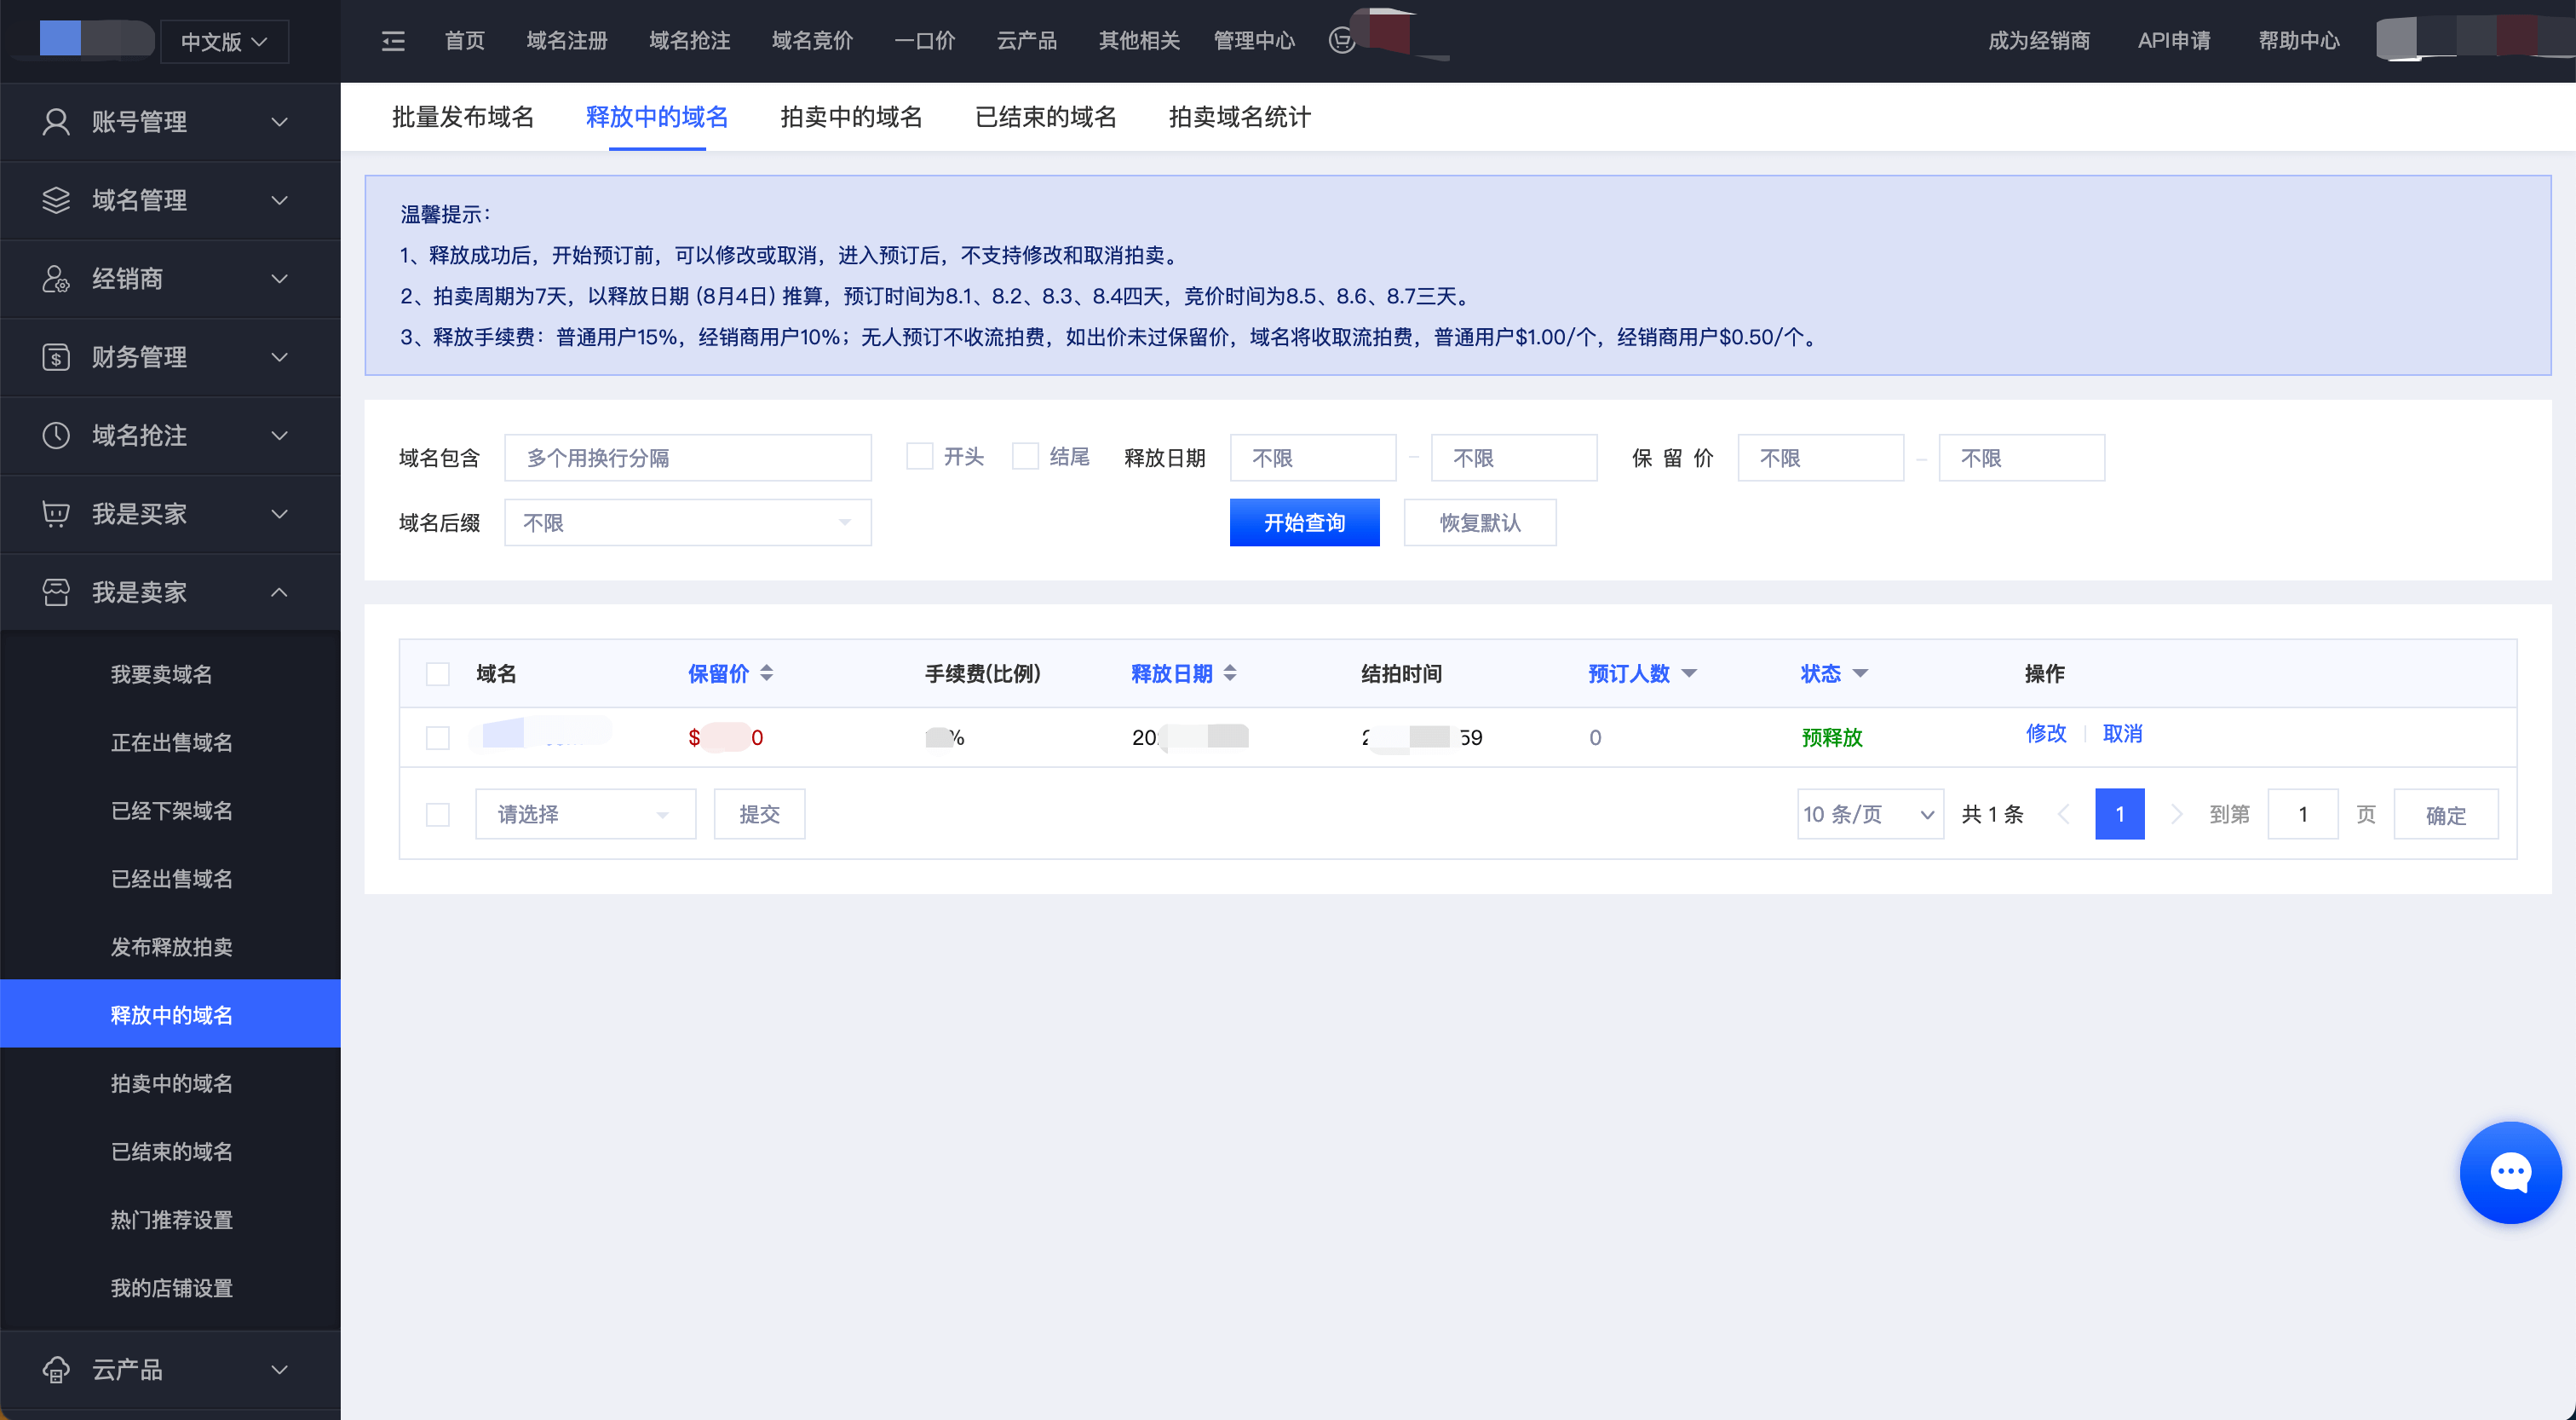The image size is (2576, 1420).
Task: Click the 释放日期 start date field
Action: tap(1313, 458)
